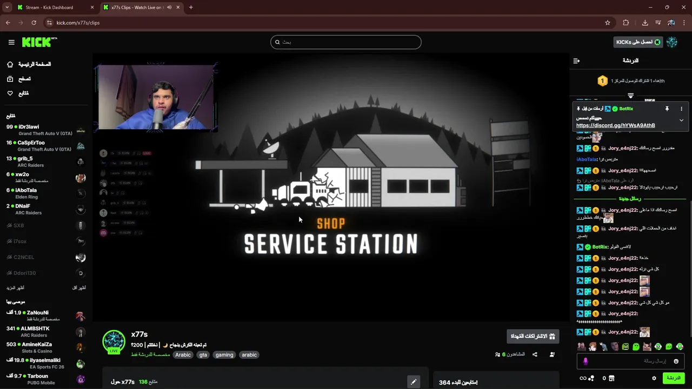
Task: Collapse the chat panel with arrow icon
Action: click(x=576, y=61)
